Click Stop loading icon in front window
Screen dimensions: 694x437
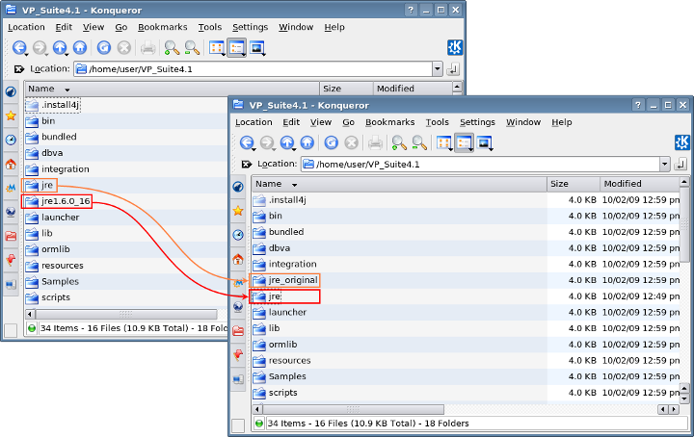pos(352,142)
